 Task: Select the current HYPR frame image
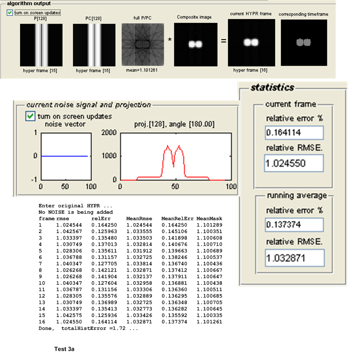pyautogui.click(x=250, y=43)
